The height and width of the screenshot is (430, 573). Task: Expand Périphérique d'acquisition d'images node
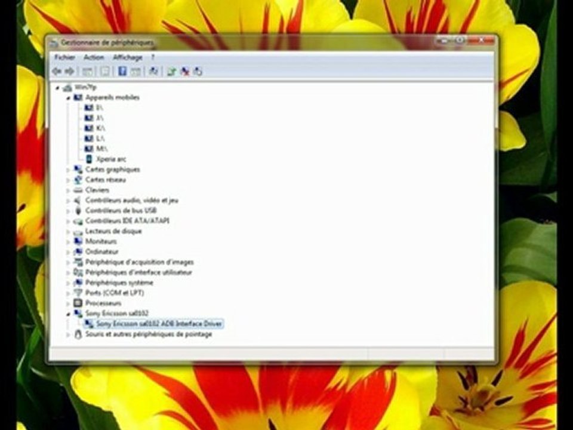pos(68,262)
